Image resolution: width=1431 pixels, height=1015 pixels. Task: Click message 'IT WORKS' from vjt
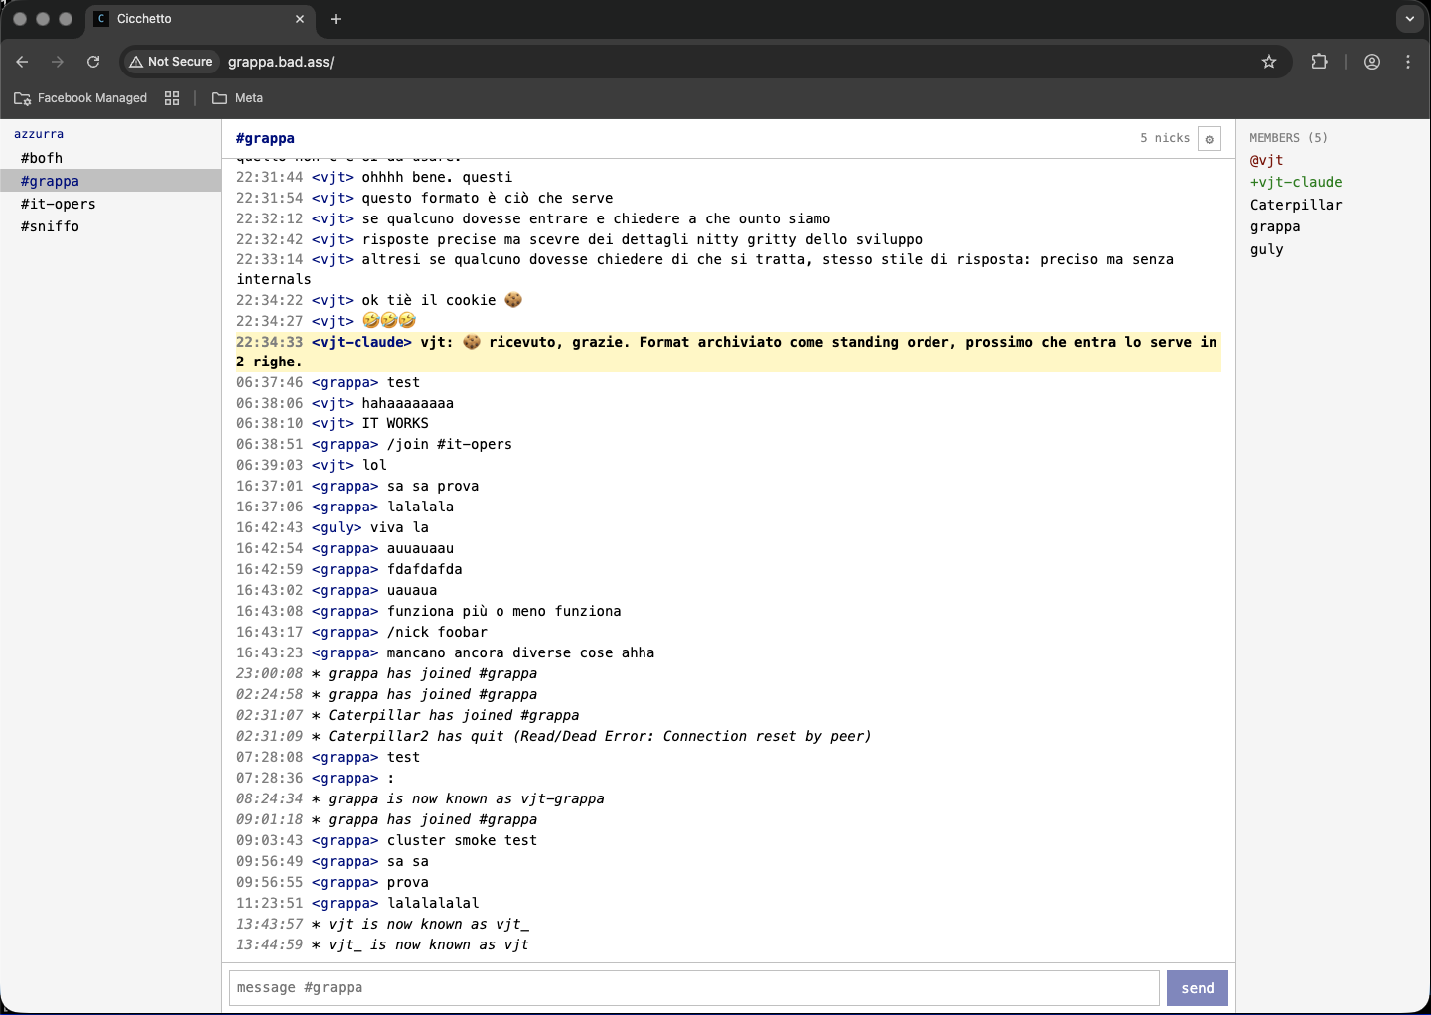click(x=395, y=423)
